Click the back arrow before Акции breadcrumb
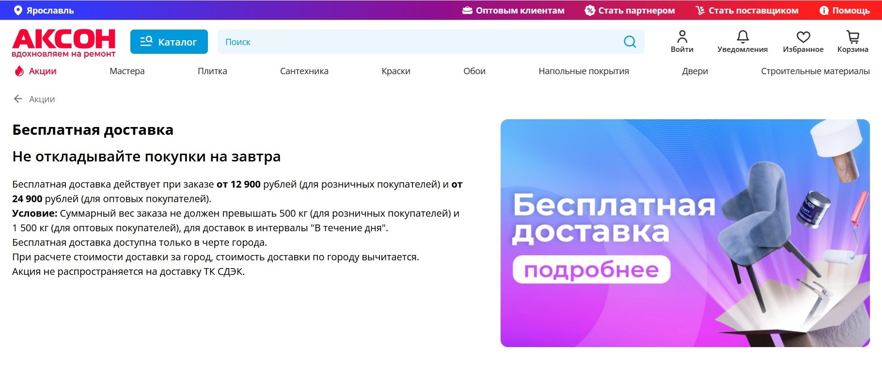The image size is (882, 366). coord(18,99)
